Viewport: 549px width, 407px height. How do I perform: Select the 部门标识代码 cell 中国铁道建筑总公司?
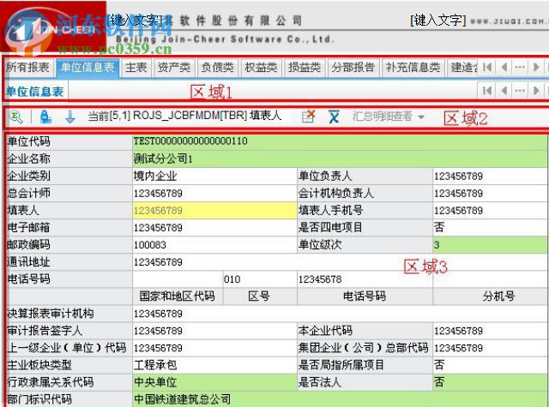340,399
